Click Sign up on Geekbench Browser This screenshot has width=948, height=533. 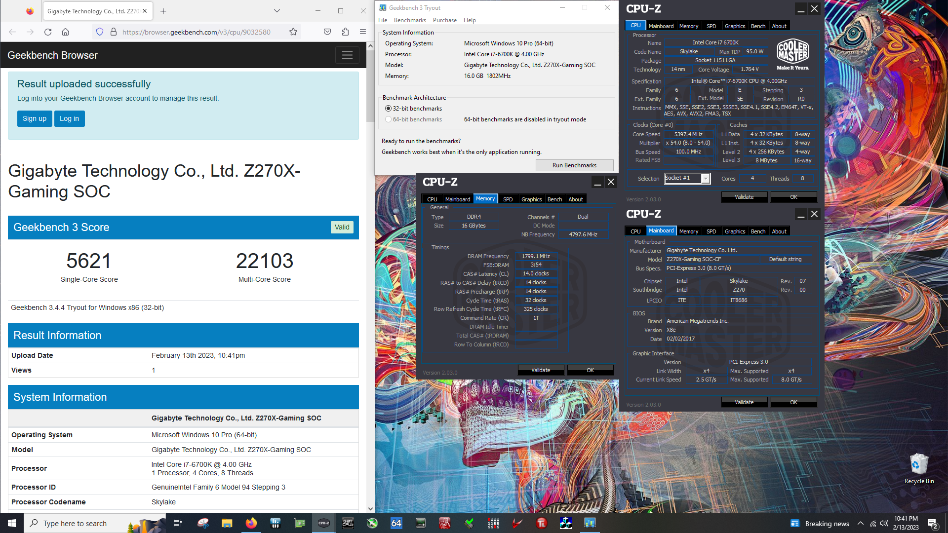35,118
